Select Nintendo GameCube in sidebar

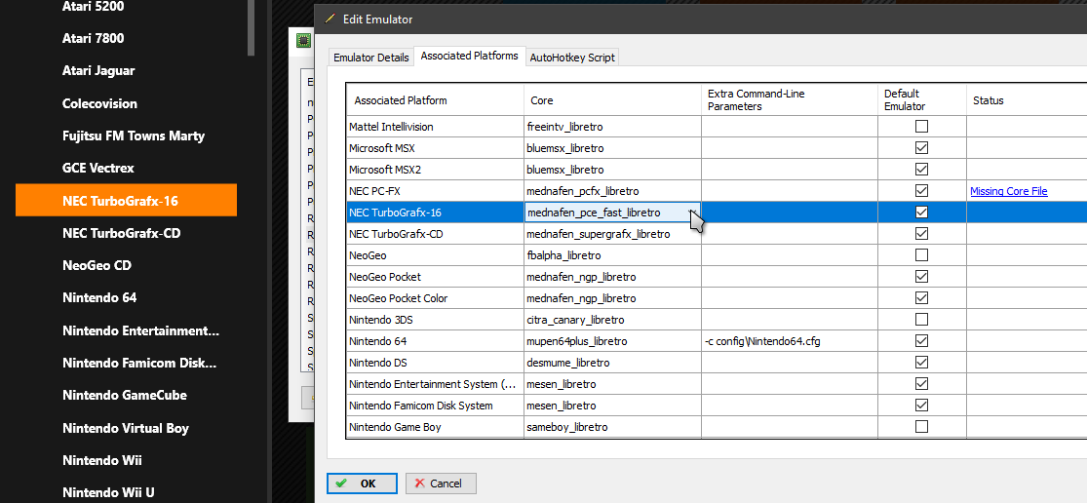tap(126, 395)
